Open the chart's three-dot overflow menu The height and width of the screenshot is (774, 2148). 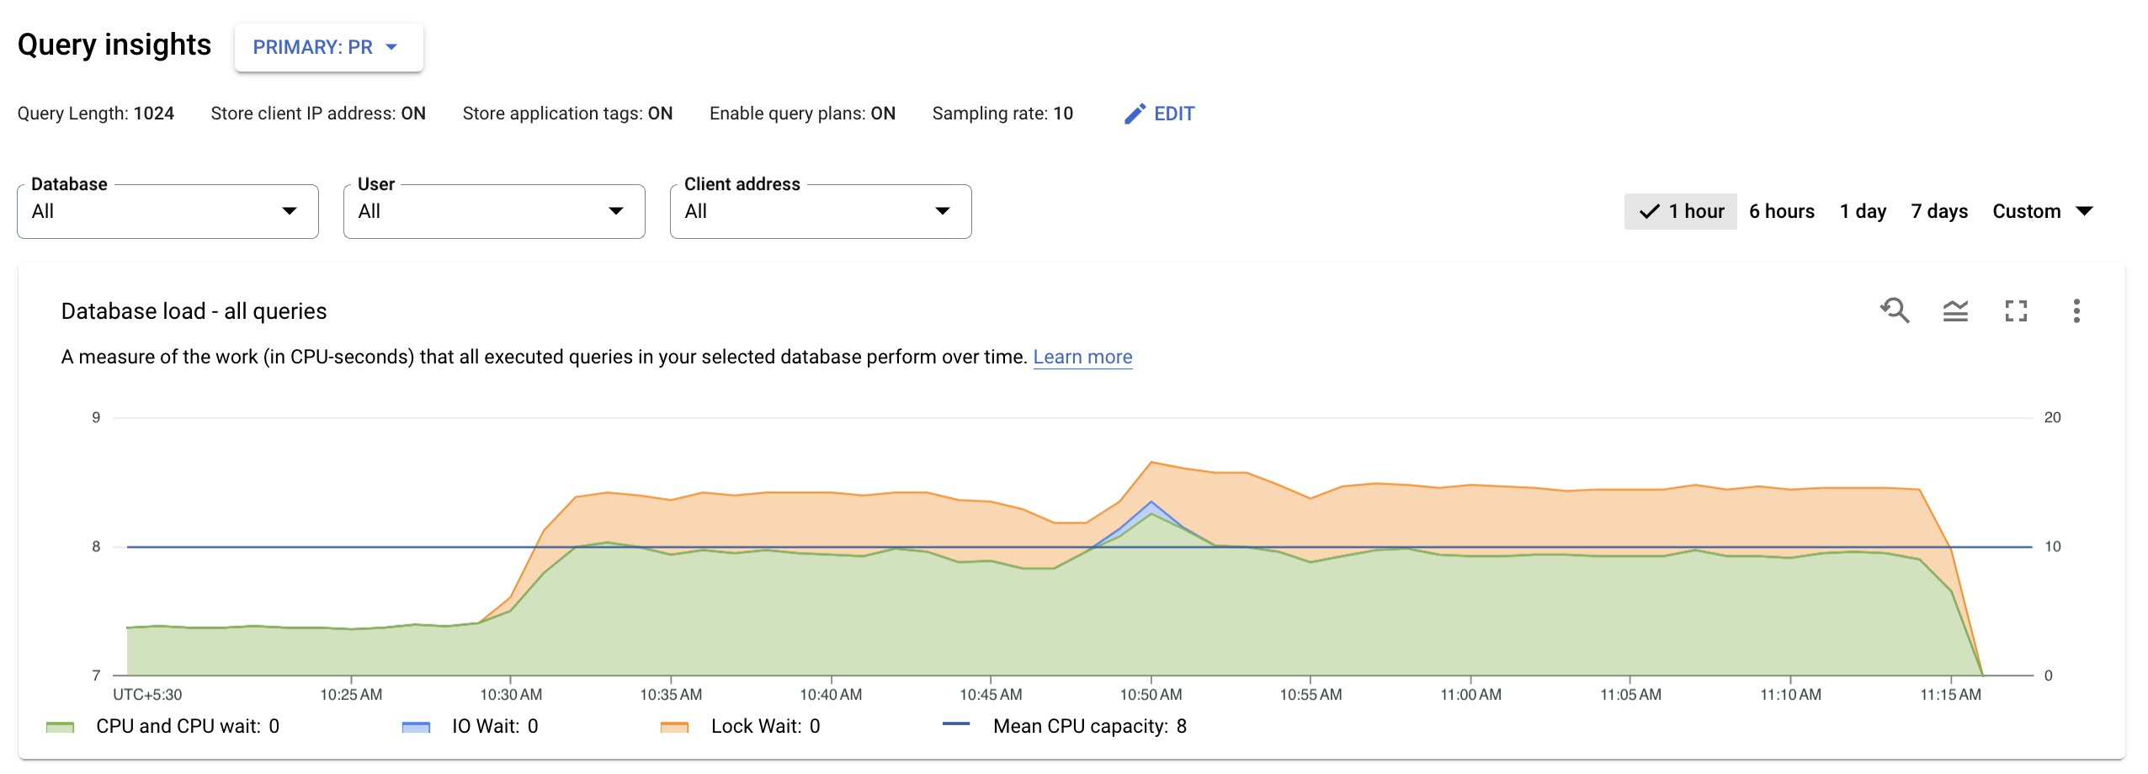click(x=2076, y=311)
